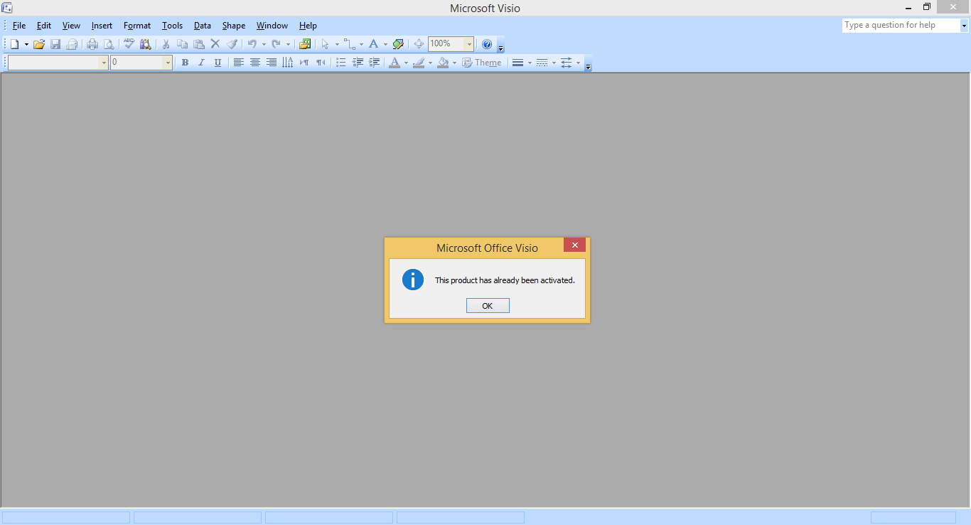The image size is (971, 525).
Task: Expand the Redo history dropdown arrow
Action: (288, 44)
